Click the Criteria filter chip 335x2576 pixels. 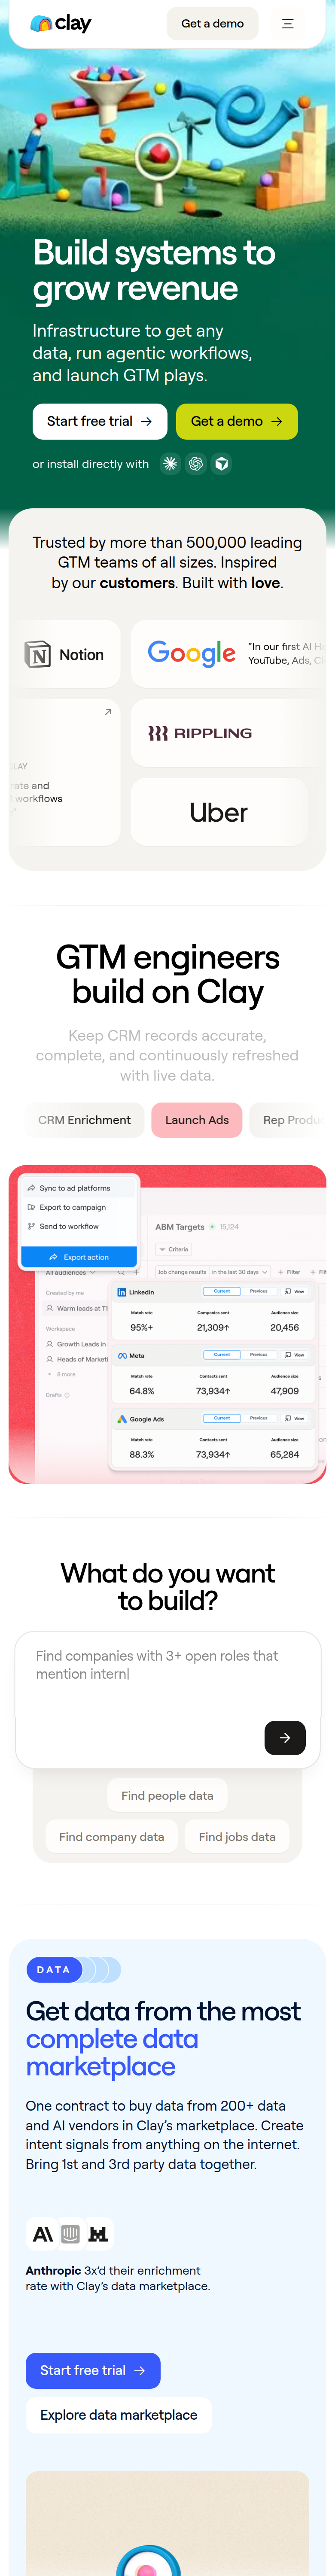point(174,1249)
